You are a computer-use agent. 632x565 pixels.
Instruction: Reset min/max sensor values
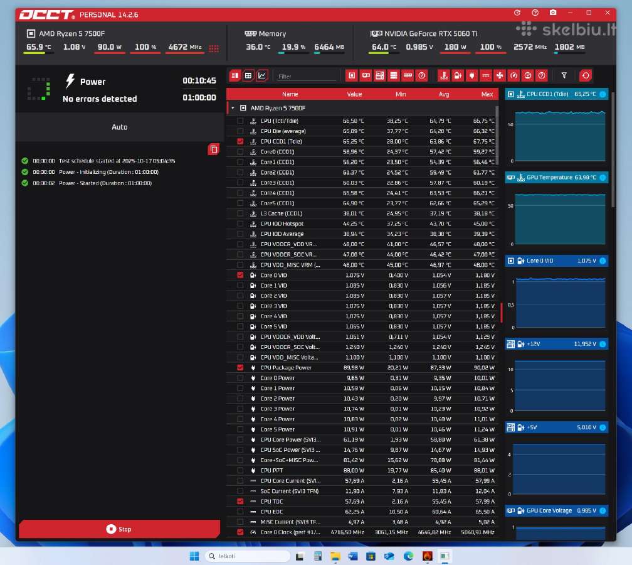click(586, 75)
